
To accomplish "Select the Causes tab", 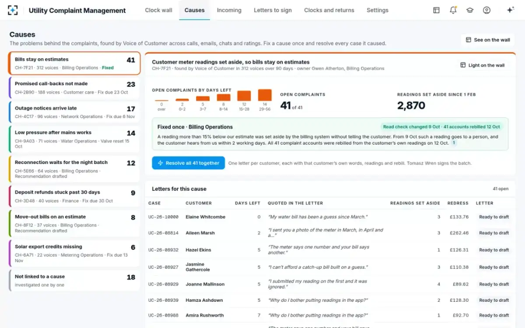I will coord(194,10).
